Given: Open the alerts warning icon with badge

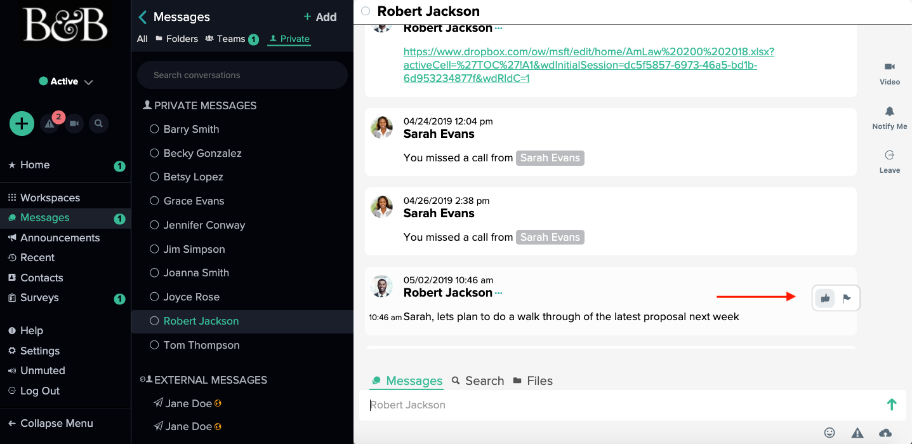Looking at the screenshot, I should pos(50,123).
